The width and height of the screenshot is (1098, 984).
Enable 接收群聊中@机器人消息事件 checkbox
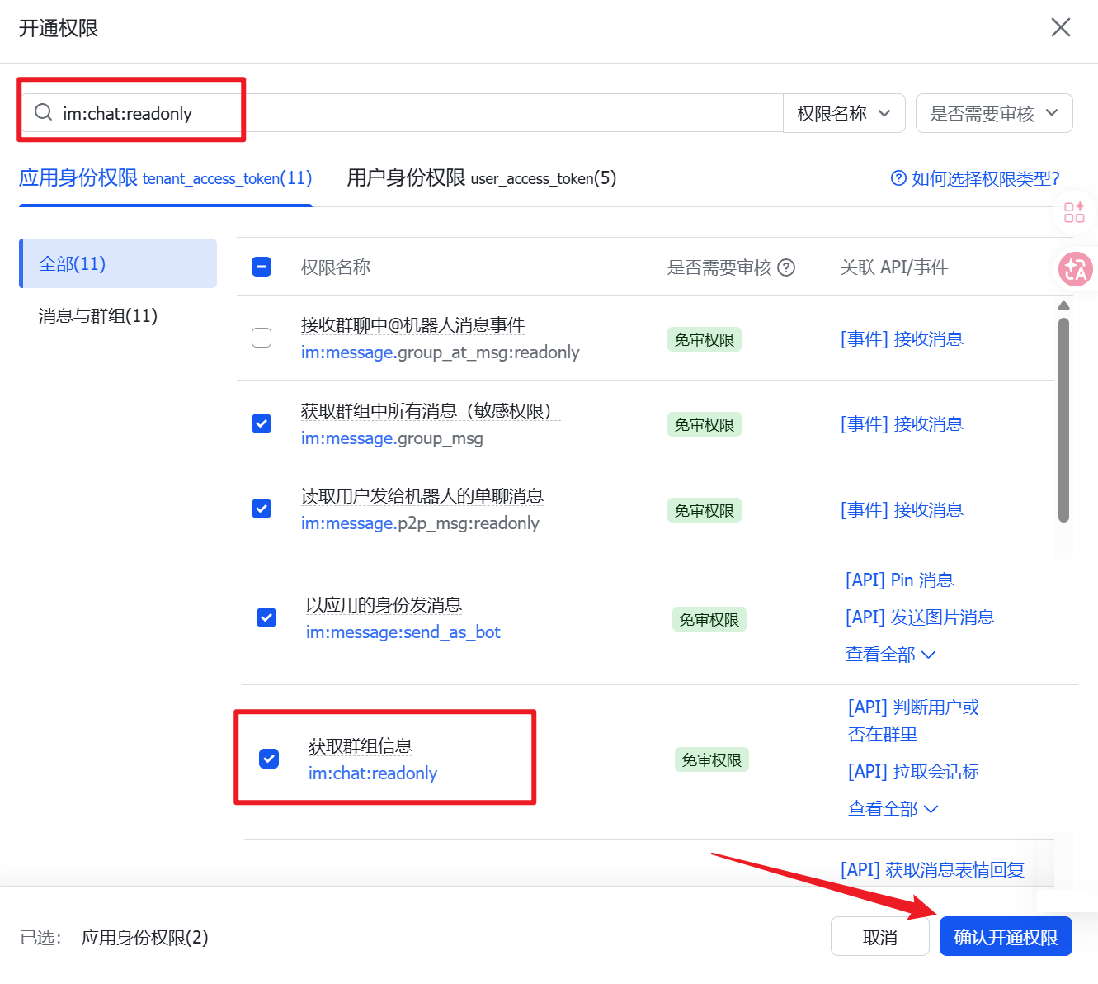pos(262,338)
